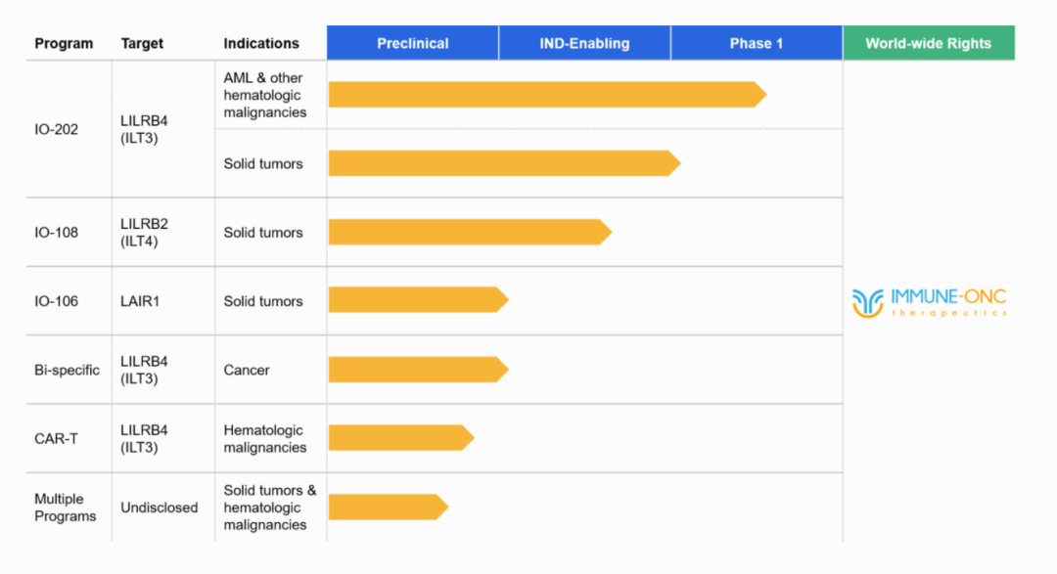Select the IND-Enabling stage header
The height and width of the screenshot is (574, 1057).
click(584, 43)
